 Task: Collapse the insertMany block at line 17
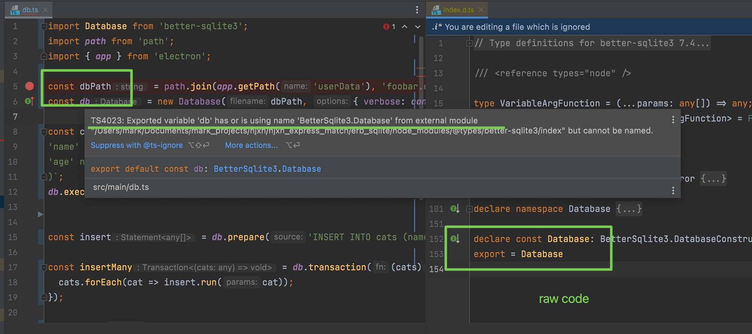pyautogui.click(x=44, y=267)
